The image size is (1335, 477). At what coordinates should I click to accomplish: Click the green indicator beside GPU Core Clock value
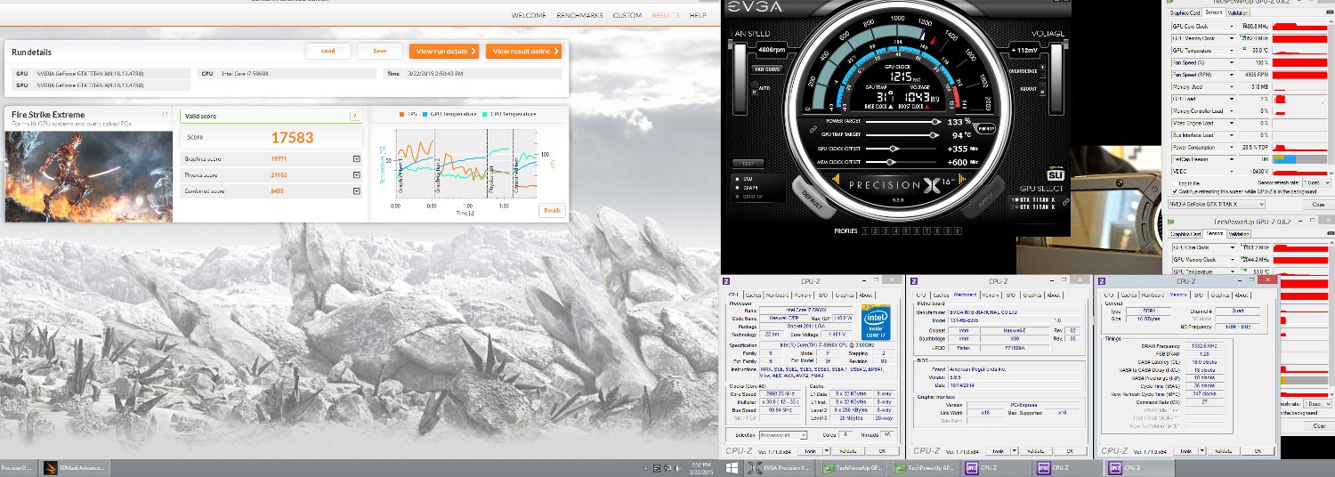pos(1243,26)
